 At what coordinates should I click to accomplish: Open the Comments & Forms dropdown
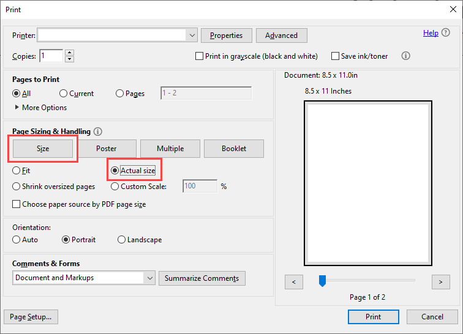click(84, 278)
